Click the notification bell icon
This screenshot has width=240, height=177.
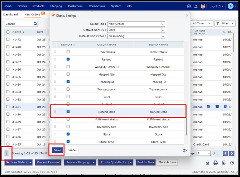tap(196, 6)
